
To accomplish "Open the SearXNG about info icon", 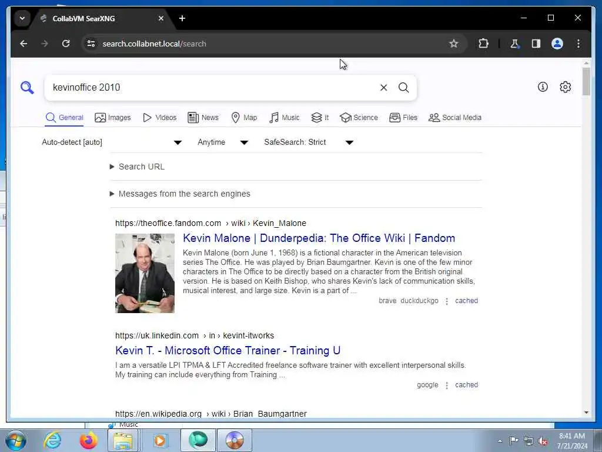I will click(543, 87).
